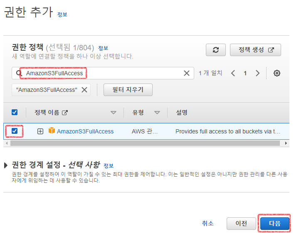Image resolution: width=294 pixels, height=234 pixels.
Task: Select page number 1
Action: pos(245,73)
